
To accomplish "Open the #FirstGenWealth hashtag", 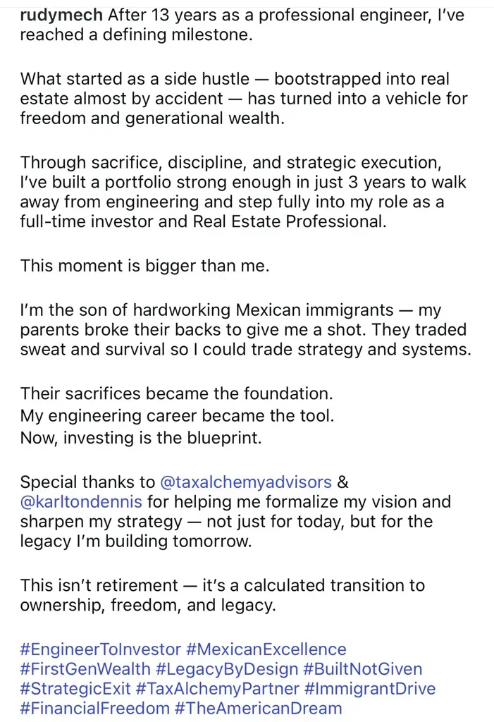I will point(85,670).
